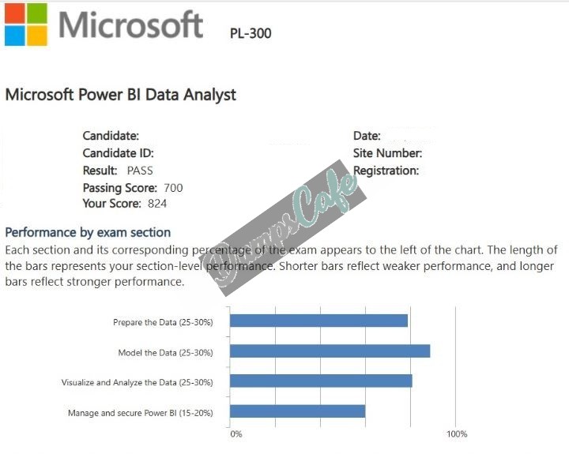Click the Microsoft four-color logo
The height and width of the screenshot is (454, 569).
(x=26, y=24)
